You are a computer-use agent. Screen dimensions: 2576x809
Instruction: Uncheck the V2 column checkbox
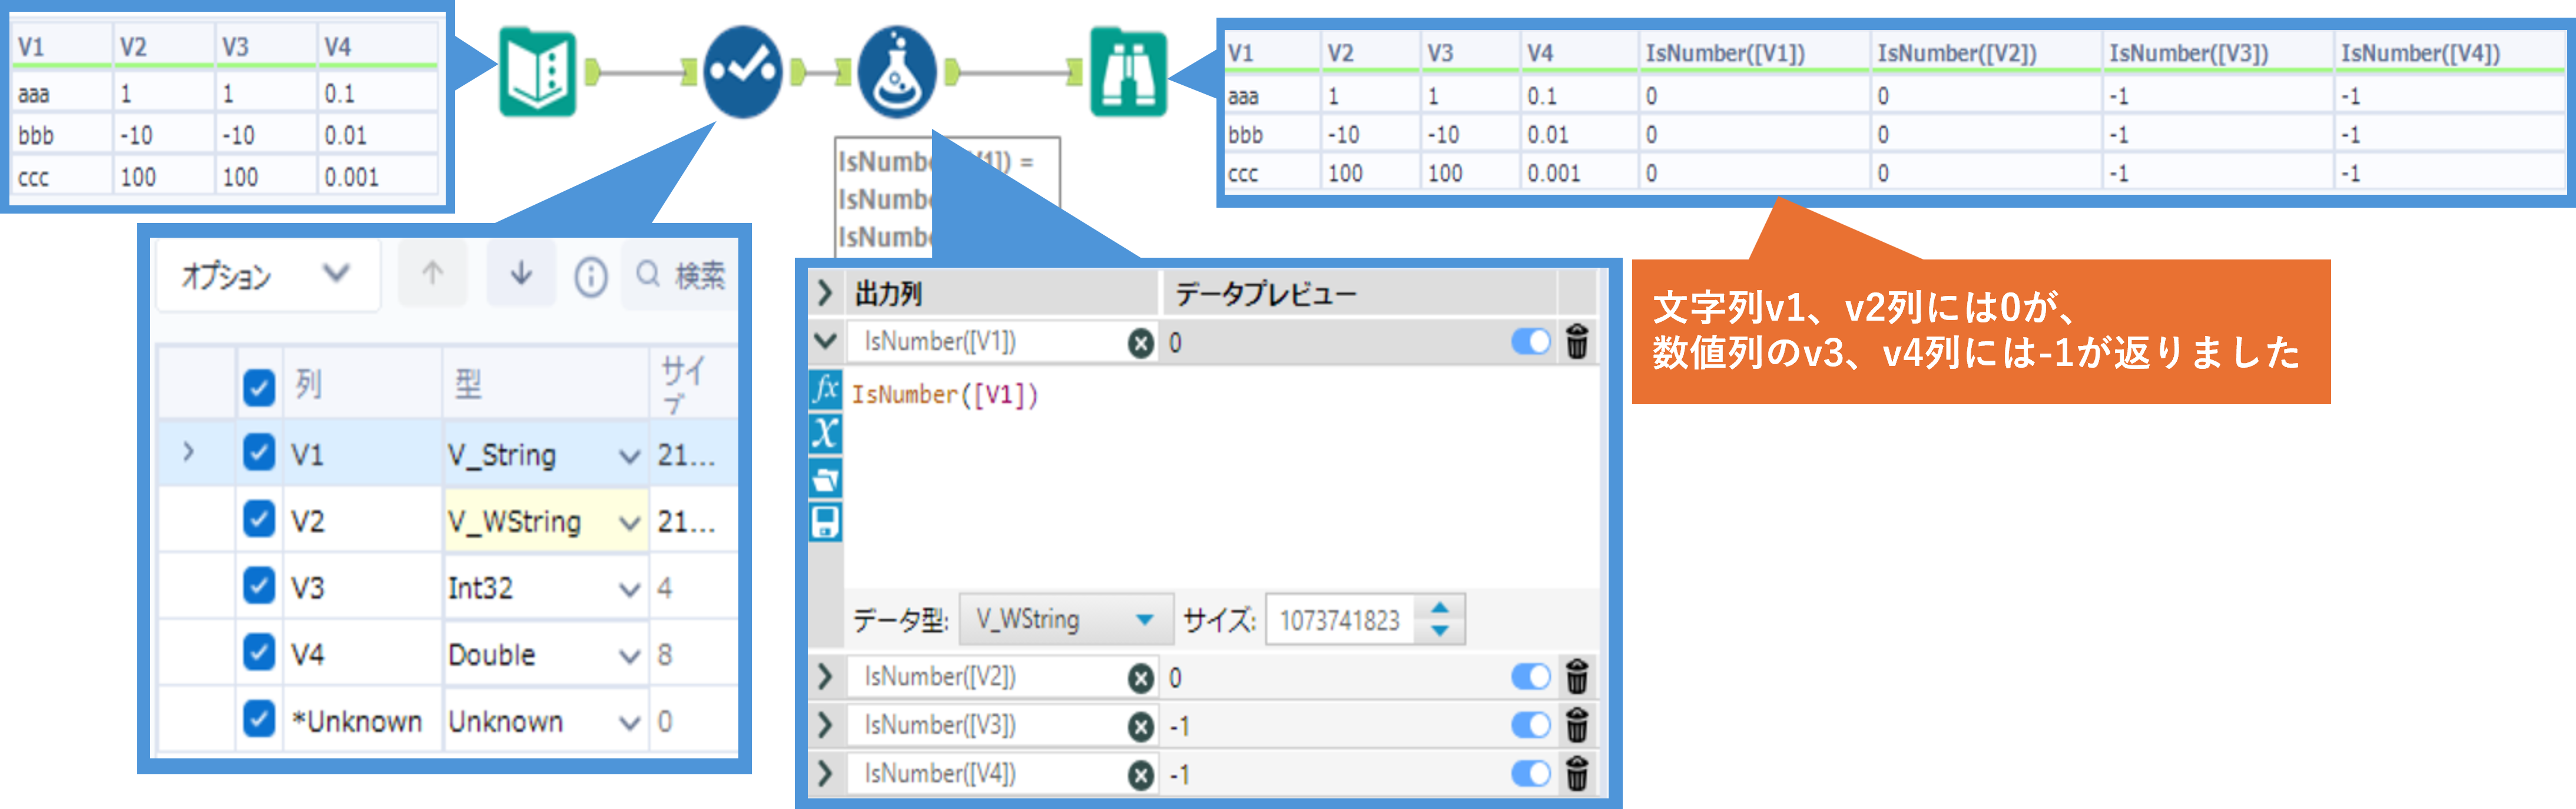[259, 520]
